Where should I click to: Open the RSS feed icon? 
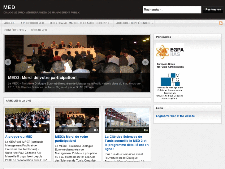(x=221, y=23)
